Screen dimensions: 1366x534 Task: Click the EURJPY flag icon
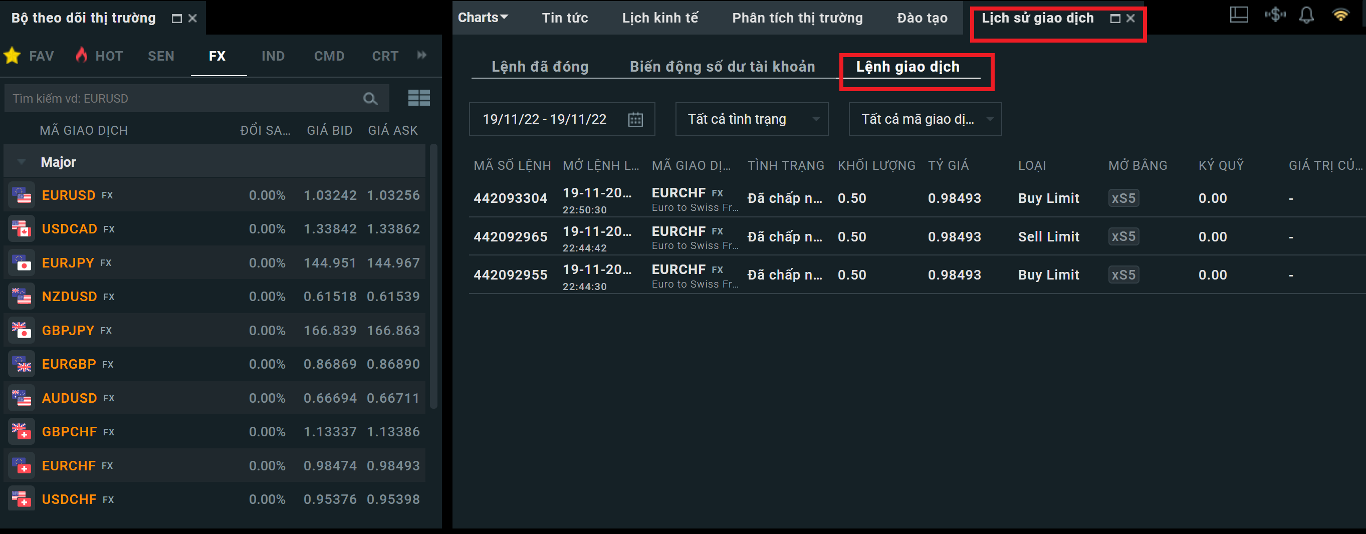22,263
